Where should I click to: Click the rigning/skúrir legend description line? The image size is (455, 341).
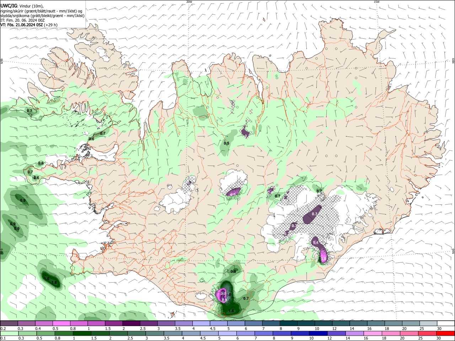41,11
